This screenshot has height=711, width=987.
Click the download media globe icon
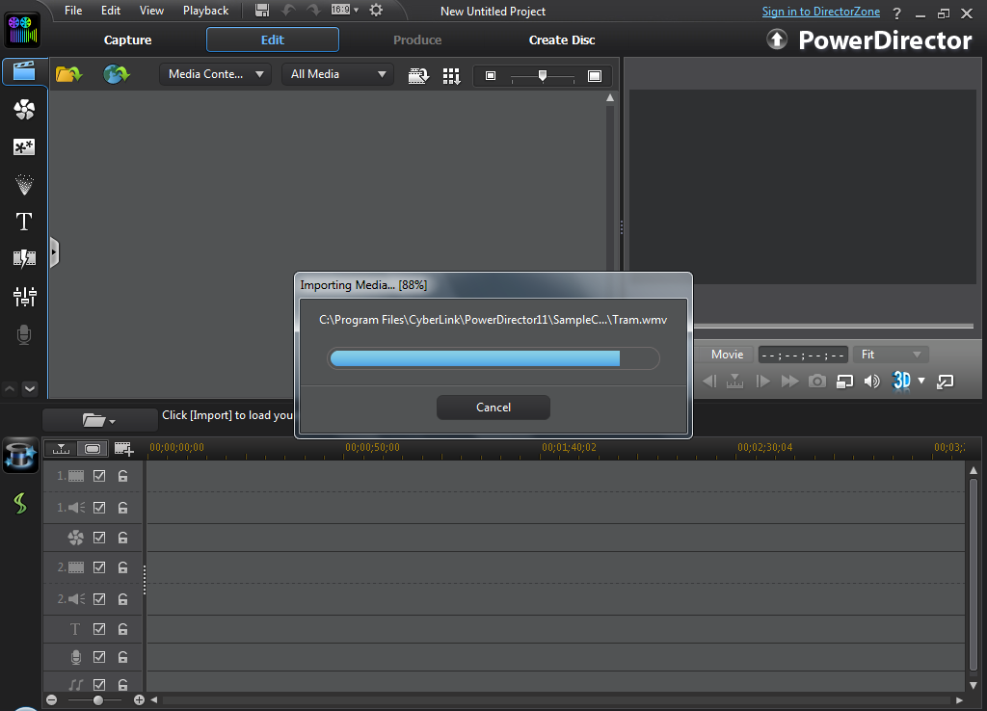(x=117, y=74)
